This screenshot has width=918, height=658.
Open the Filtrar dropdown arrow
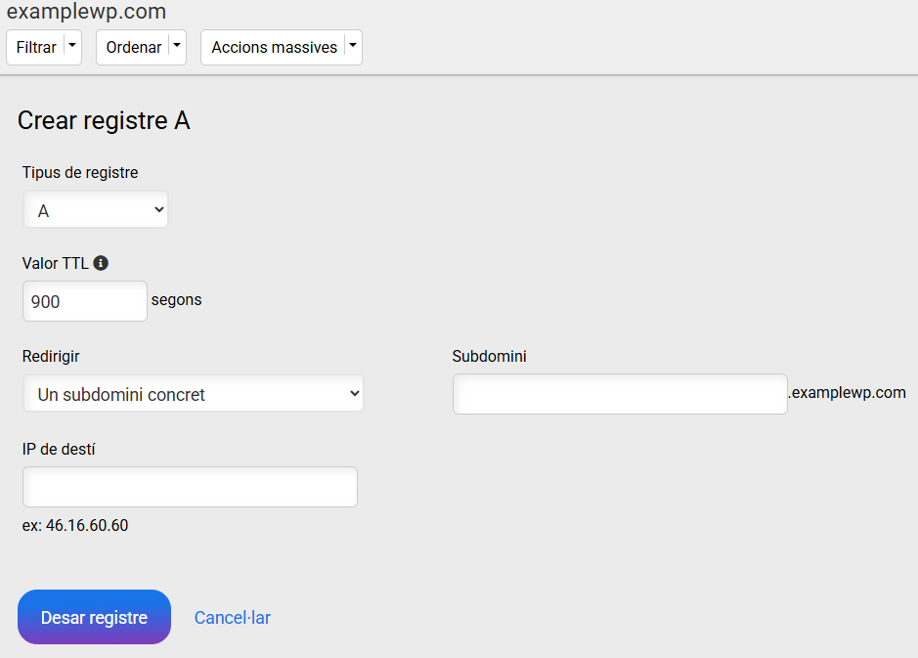click(72, 46)
